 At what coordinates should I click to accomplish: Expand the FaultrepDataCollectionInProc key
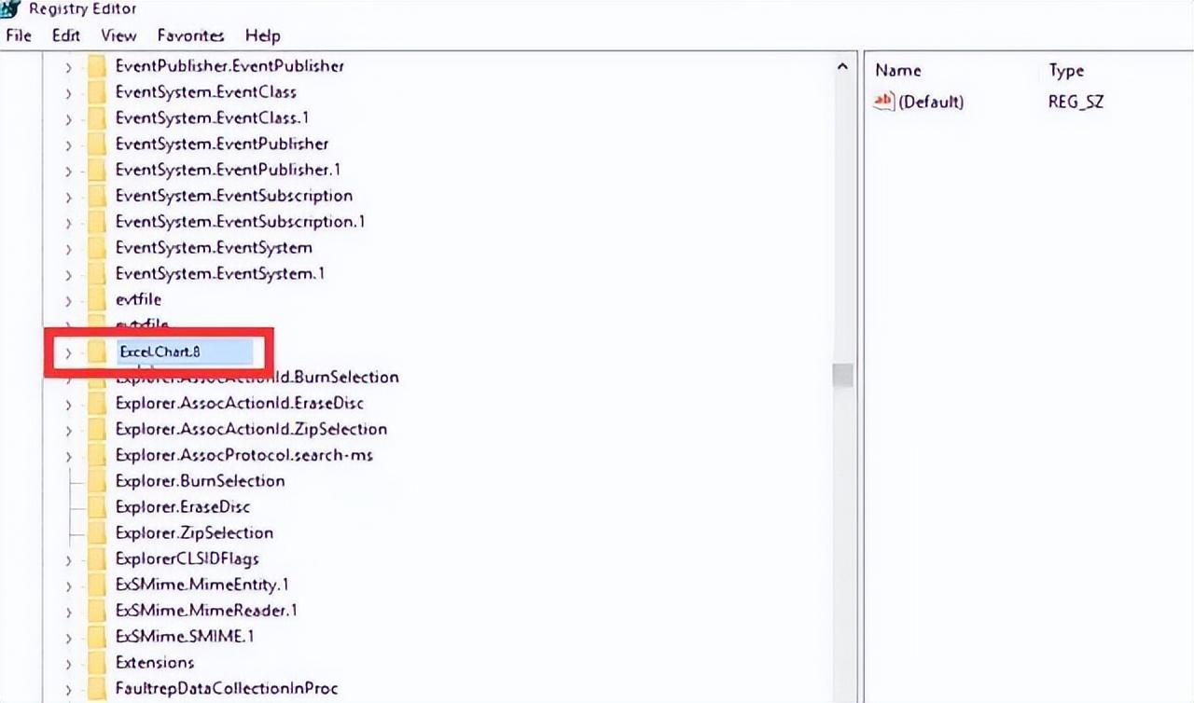pos(68,690)
